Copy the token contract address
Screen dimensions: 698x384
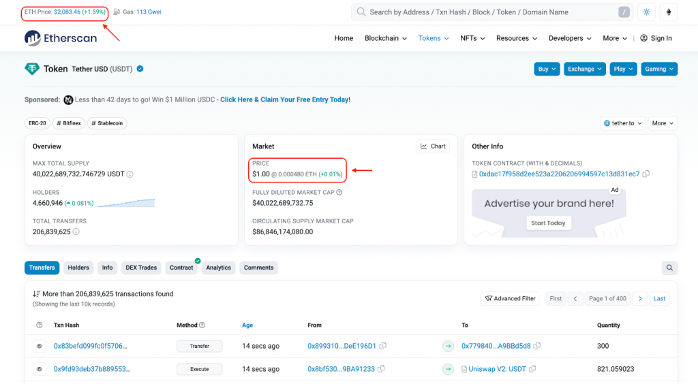tap(646, 174)
